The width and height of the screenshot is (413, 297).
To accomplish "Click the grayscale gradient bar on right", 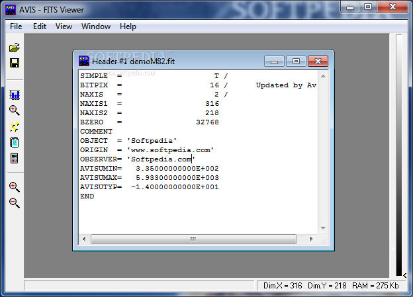I will click(399, 155).
